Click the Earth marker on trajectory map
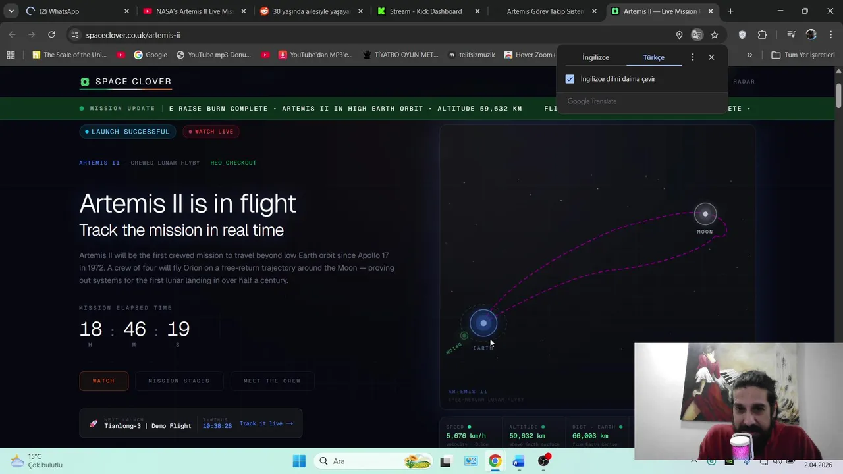The height and width of the screenshot is (474, 843). coord(483,323)
